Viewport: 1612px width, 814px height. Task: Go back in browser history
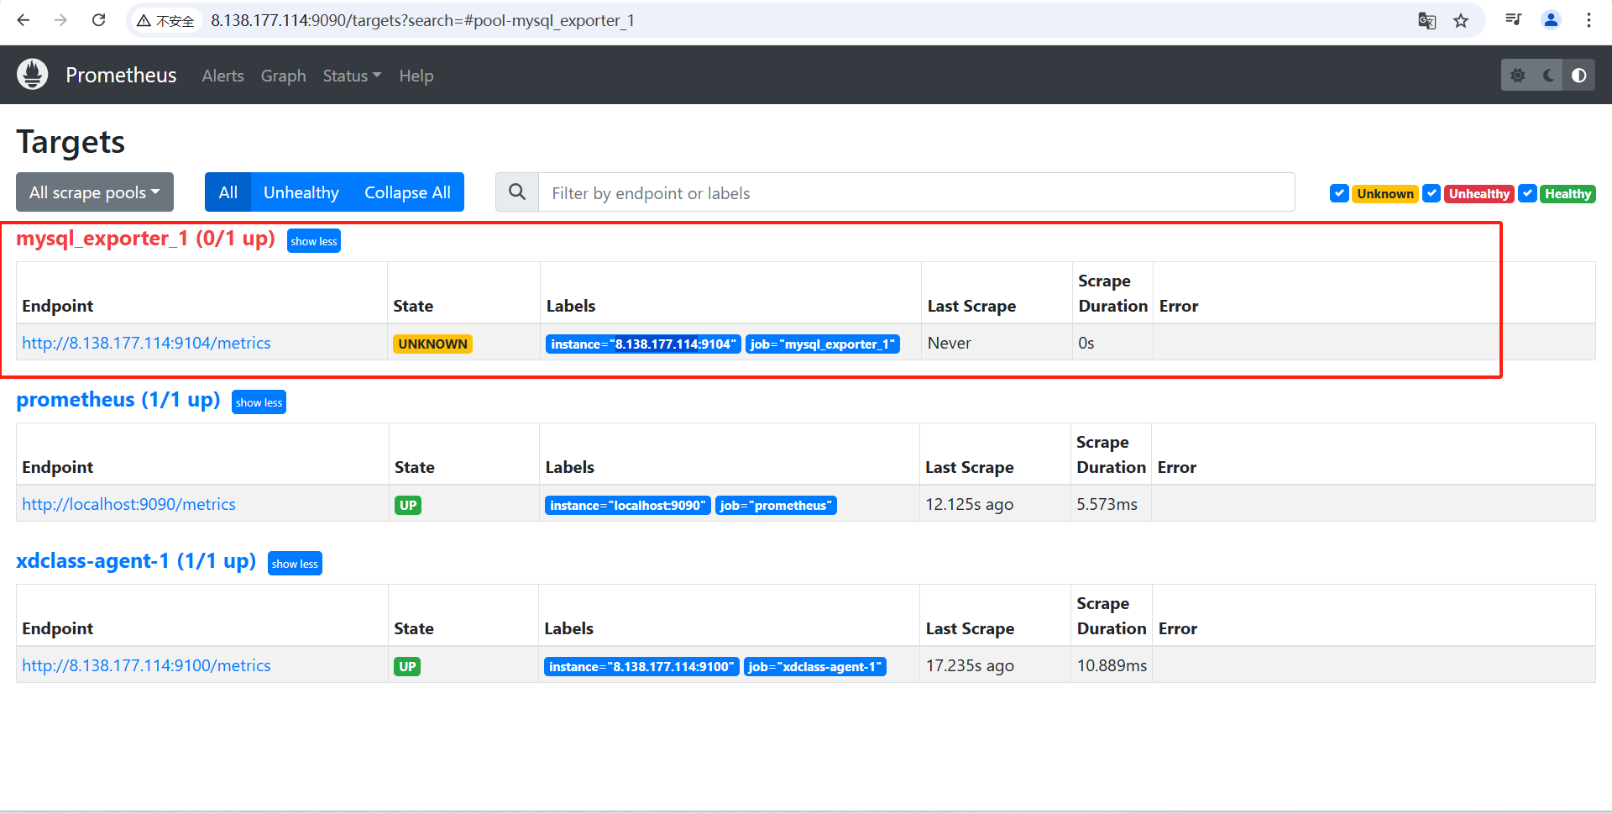coord(24,20)
